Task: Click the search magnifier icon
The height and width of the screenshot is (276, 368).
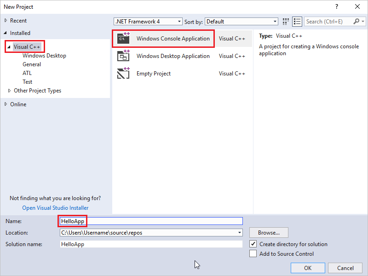Action: pos(356,22)
